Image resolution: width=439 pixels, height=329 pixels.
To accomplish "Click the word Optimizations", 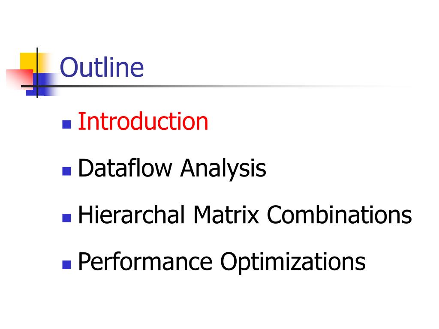I will [293, 262].
